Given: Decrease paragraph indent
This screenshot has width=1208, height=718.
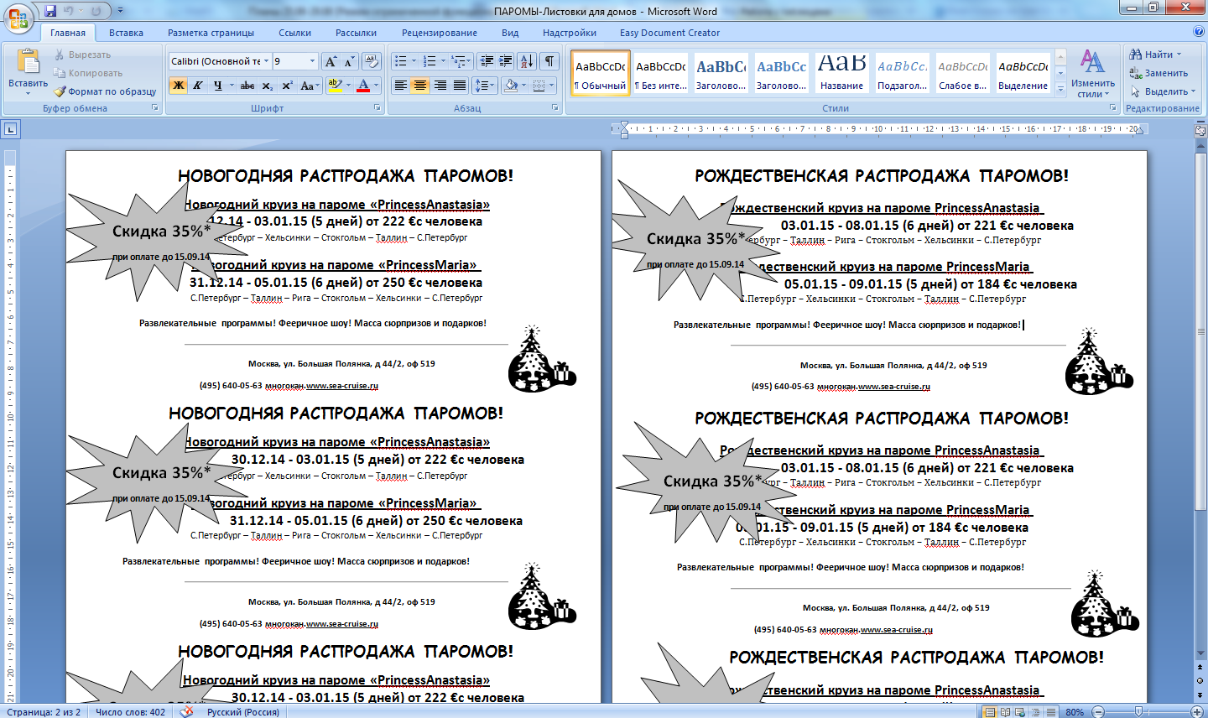Looking at the screenshot, I should [487, 61].
